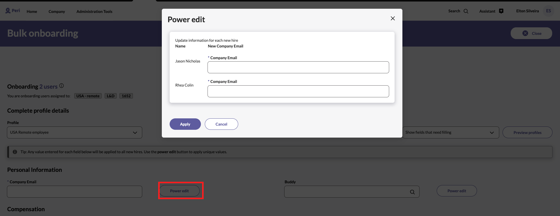Open the Company menu
This screenshot has width=560, height=216.
(57, 11)
